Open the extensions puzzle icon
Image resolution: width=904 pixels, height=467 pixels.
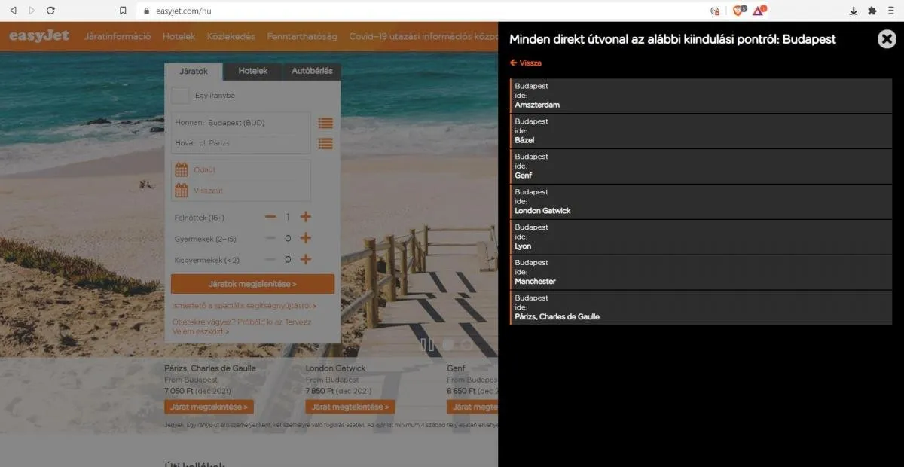(872, 11)
